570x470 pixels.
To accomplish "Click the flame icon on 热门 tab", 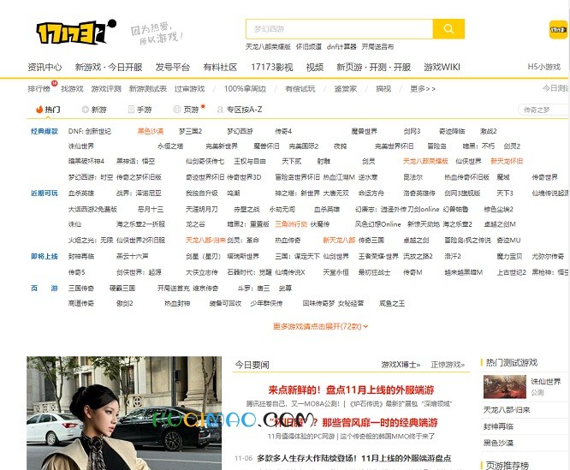I will (39, 109).
